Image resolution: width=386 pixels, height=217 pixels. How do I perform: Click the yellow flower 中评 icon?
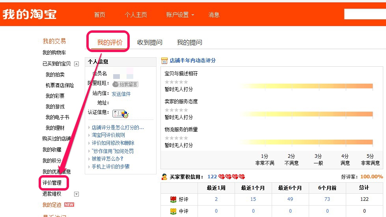point(173,211)
